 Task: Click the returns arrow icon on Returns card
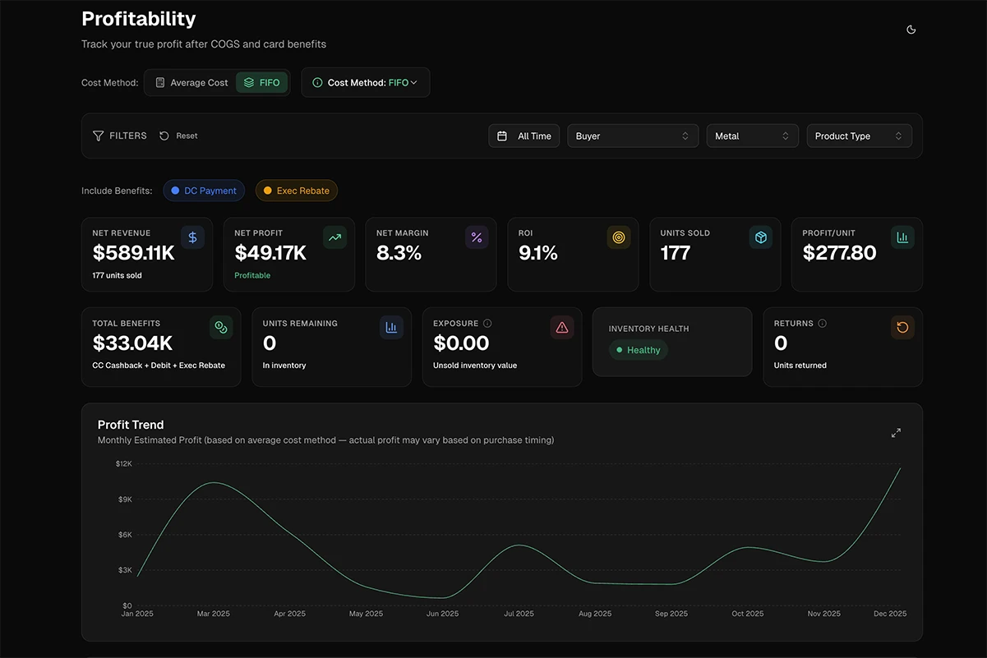point(902,326)
